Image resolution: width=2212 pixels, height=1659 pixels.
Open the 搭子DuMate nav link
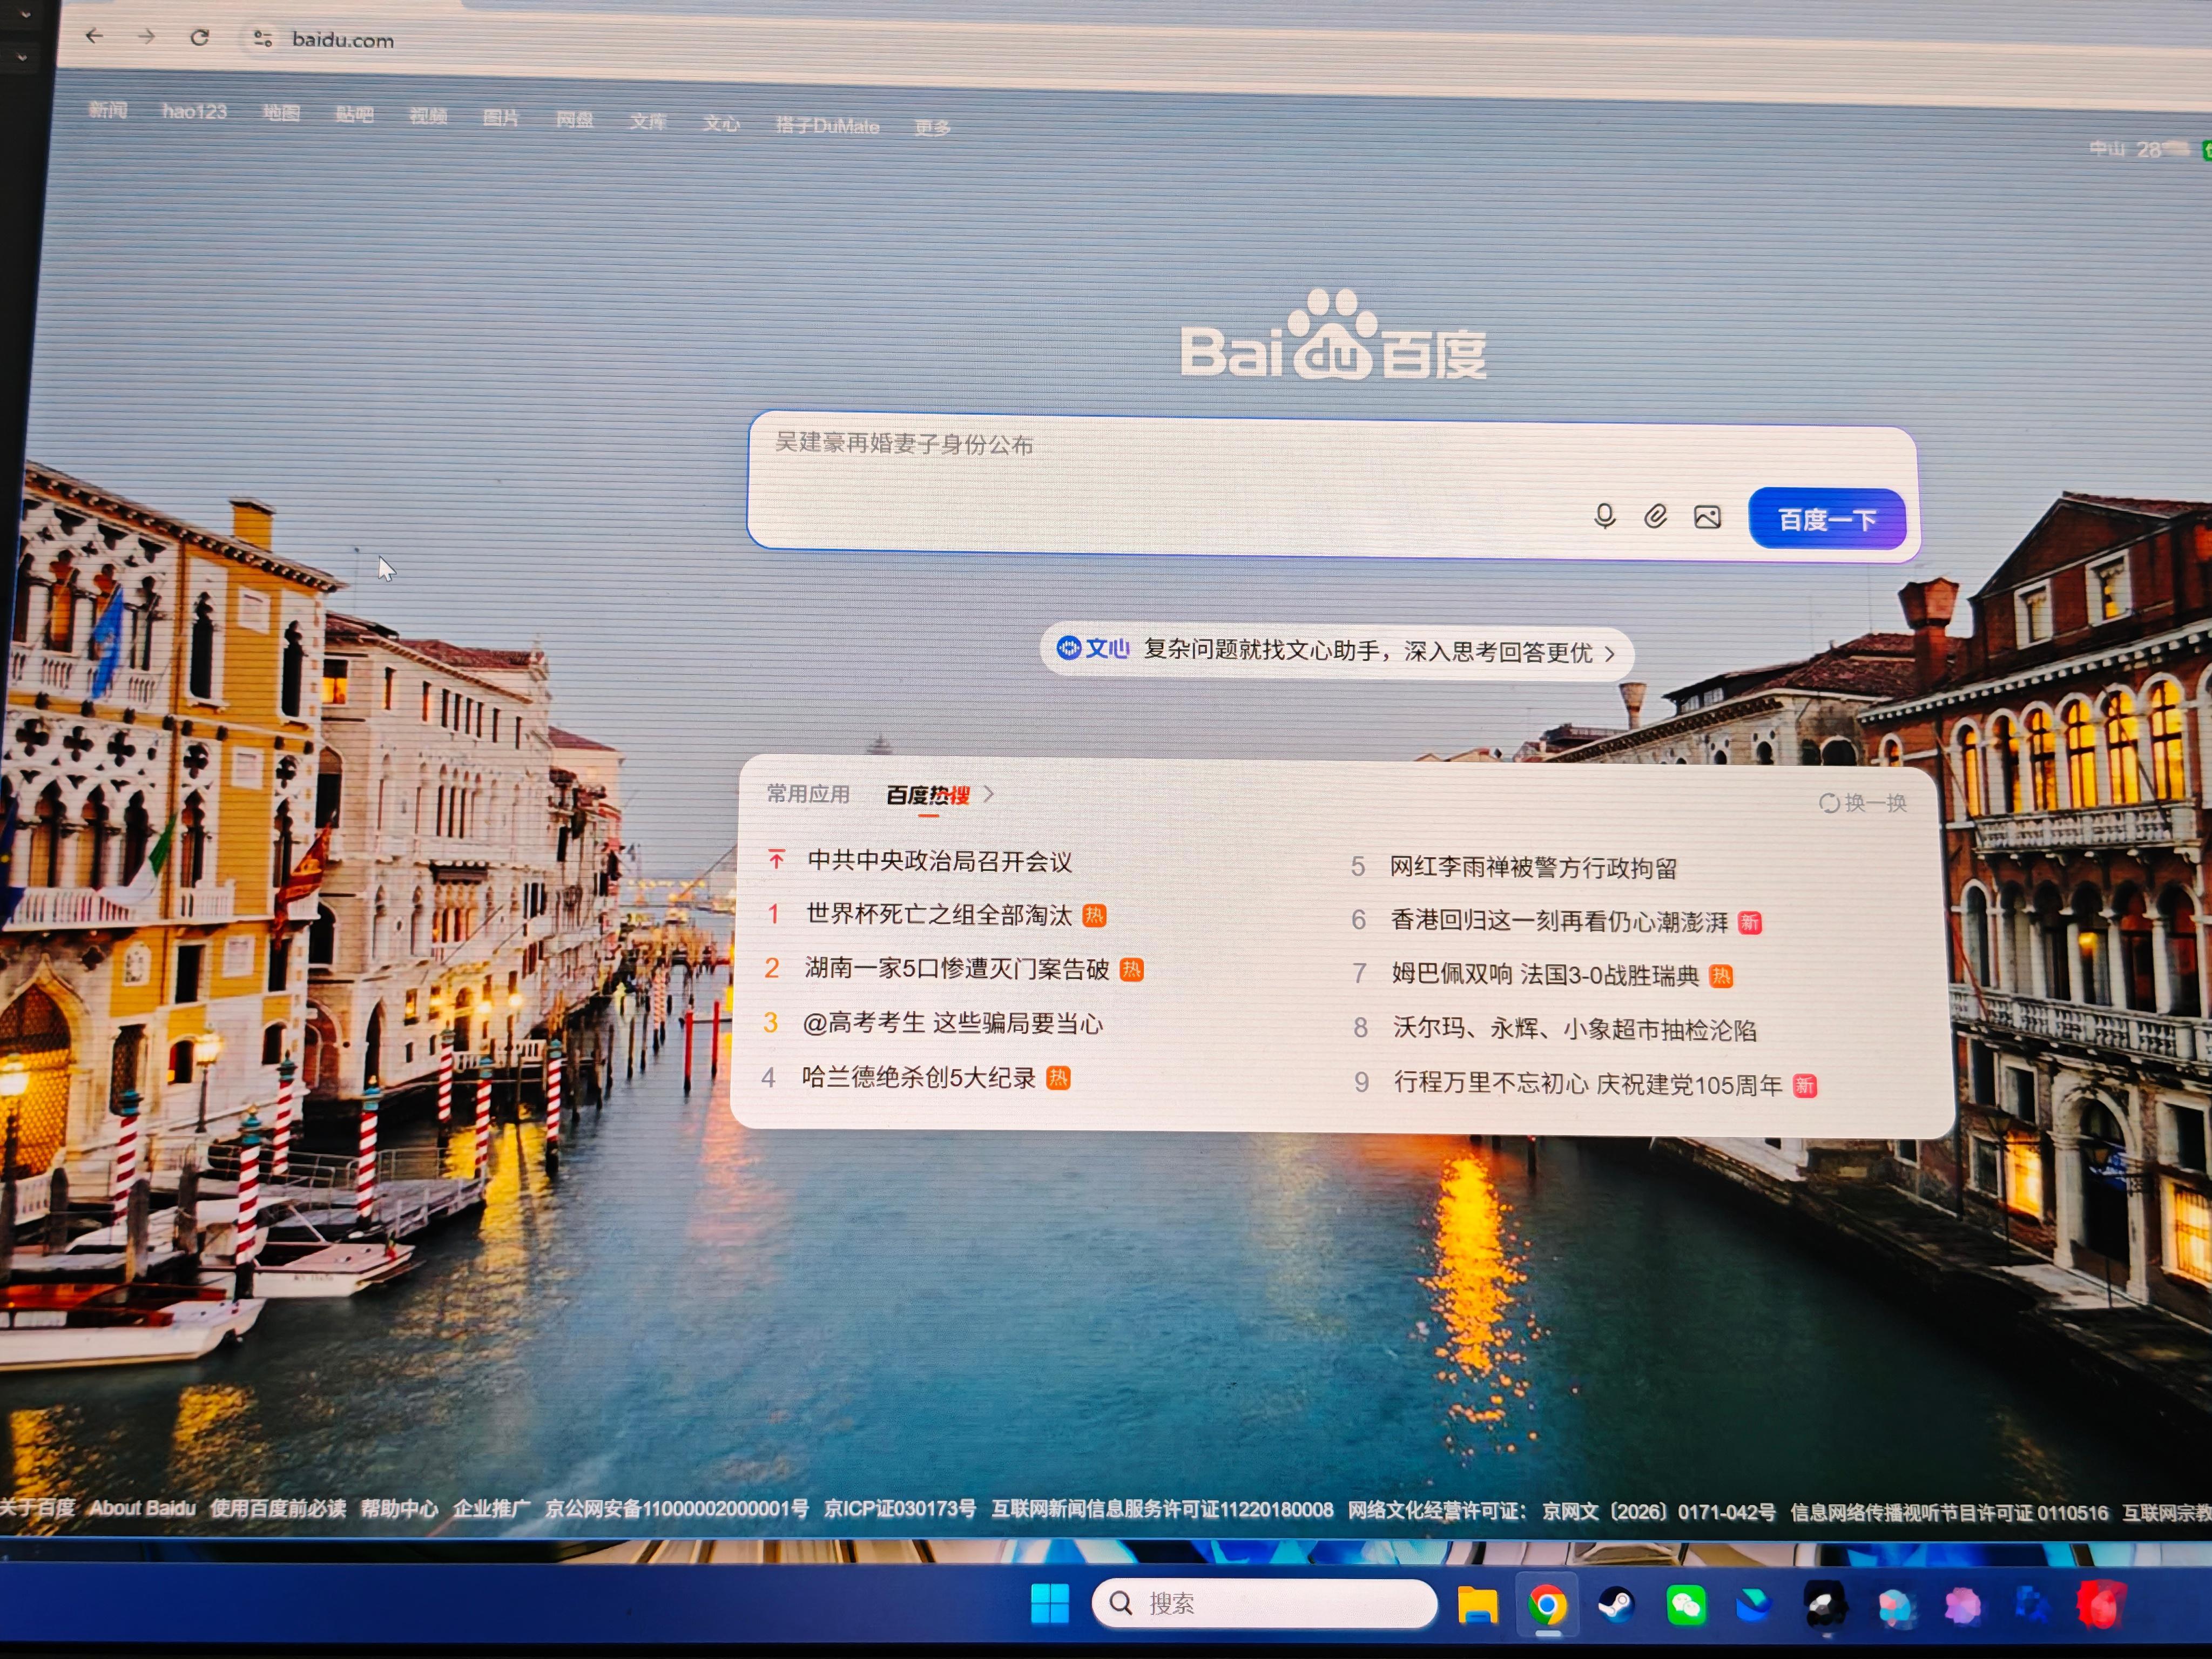click(827, 126)
